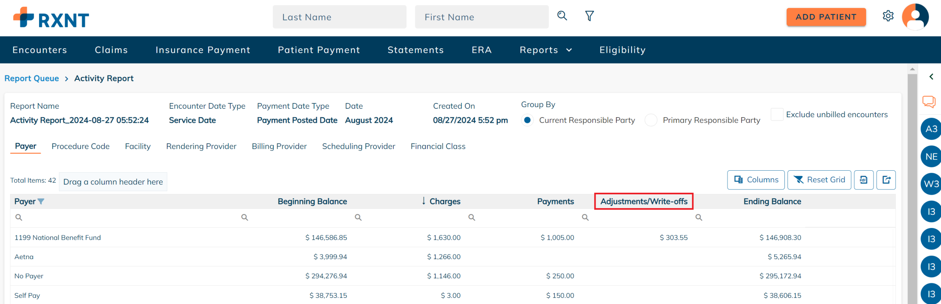Click the export grid icon
The width and height of the screenshot is (941, 304).
[886, 180]
